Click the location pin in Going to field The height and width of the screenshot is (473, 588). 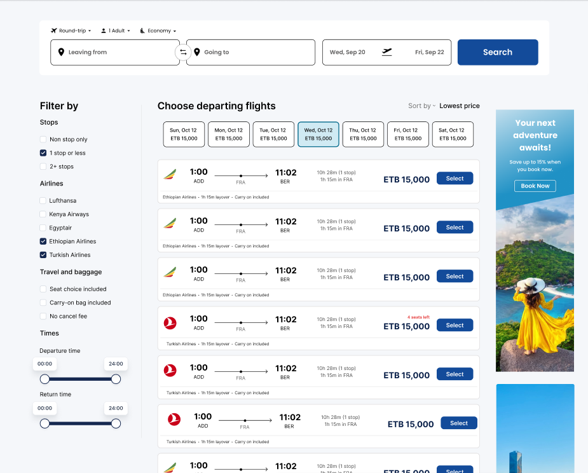tap(197, 52)
